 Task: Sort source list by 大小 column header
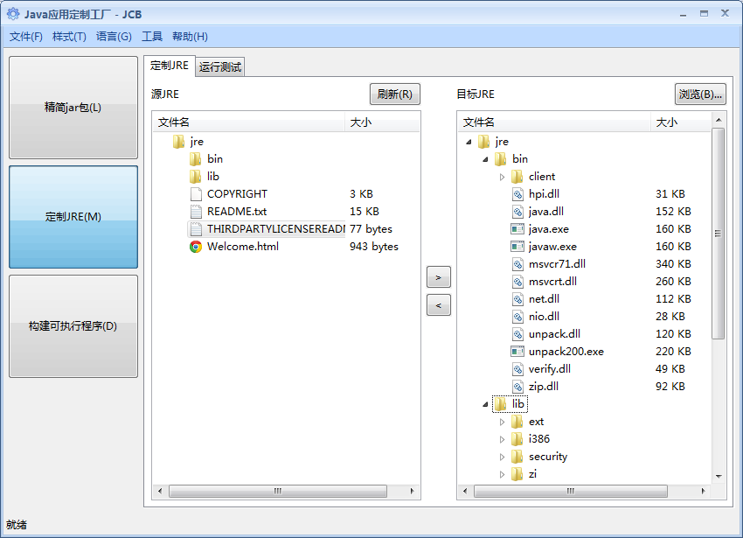[x=382, y=122]
